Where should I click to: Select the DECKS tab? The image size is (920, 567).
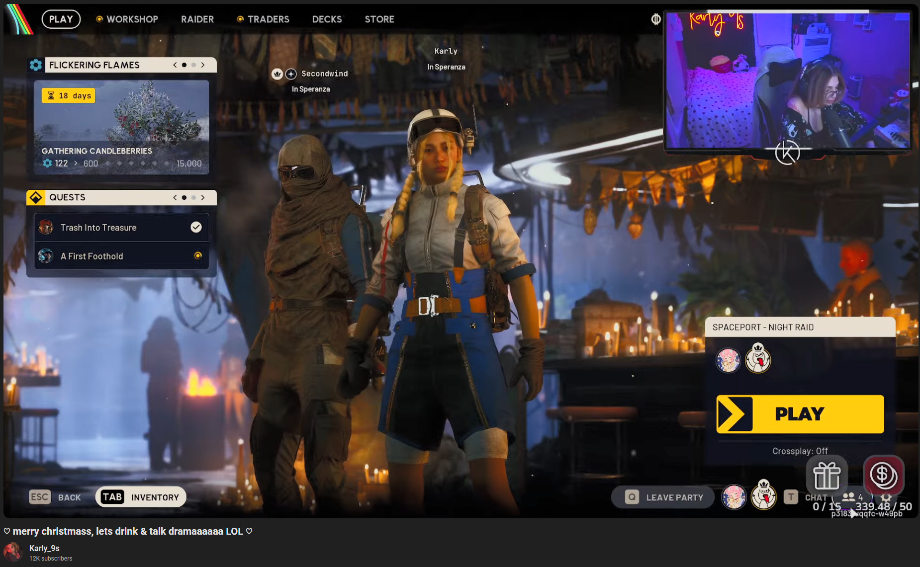click(x=327, y=19)
